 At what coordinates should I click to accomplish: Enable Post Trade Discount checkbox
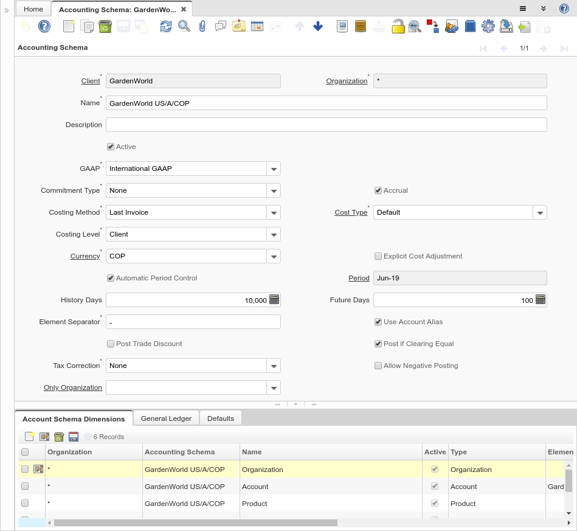[x=111, y=344]
